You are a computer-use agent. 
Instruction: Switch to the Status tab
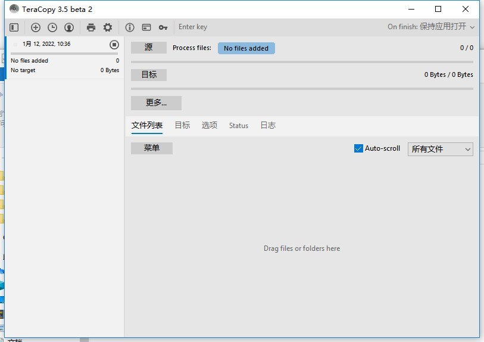[239, 126]
